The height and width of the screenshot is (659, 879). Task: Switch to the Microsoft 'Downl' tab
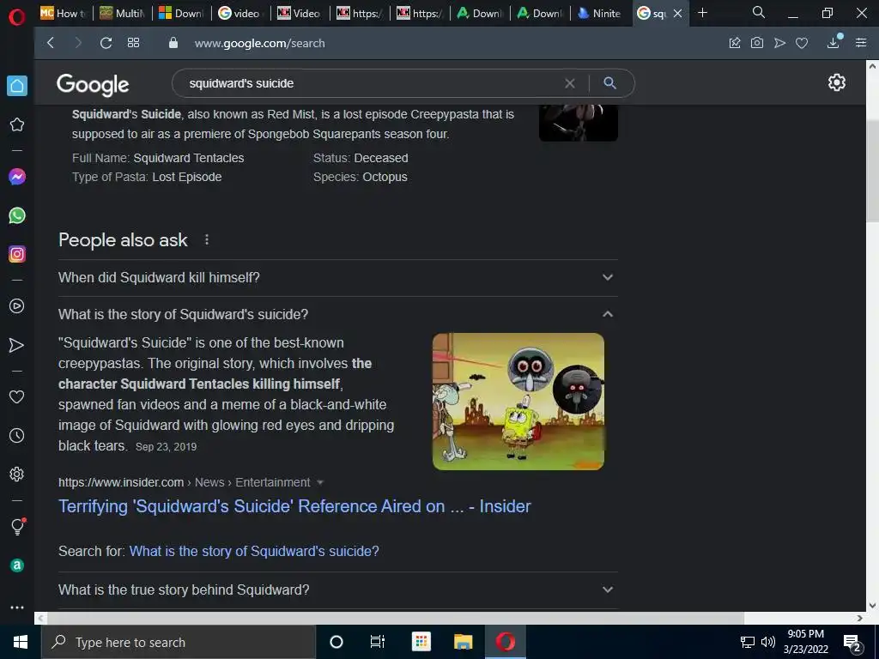[182, 13]
